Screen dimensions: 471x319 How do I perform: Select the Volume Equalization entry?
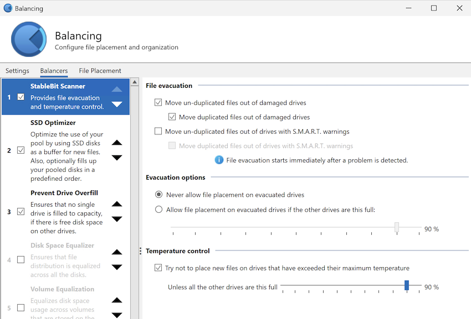(66, 302)
